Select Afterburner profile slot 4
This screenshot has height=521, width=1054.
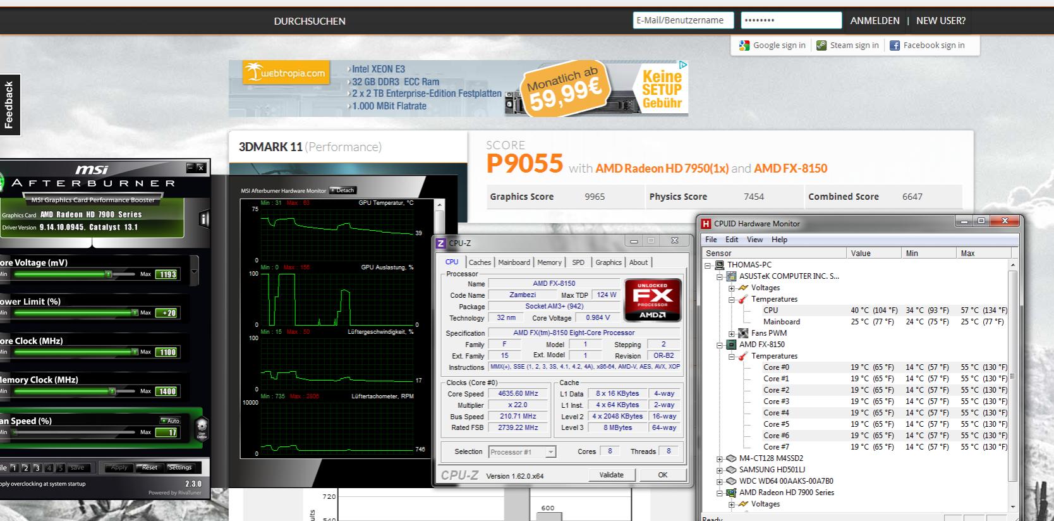pos(49,468)
